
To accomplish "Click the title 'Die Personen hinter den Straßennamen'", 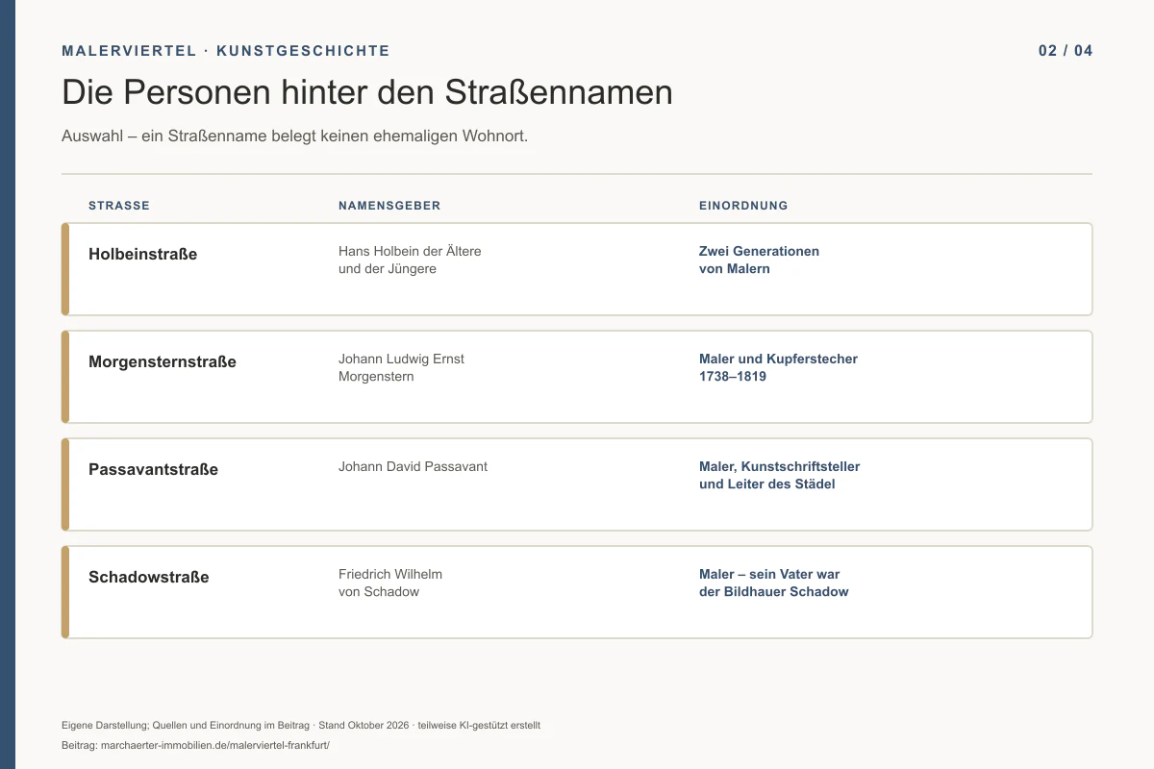I will click(367, 92).
